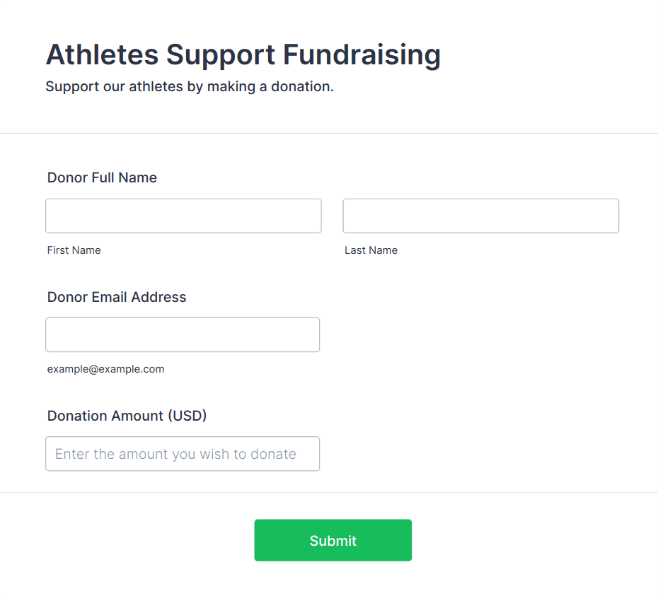Click the First Name sublabel text
This screenshot has width=658, height=596.
pos(74,250)
